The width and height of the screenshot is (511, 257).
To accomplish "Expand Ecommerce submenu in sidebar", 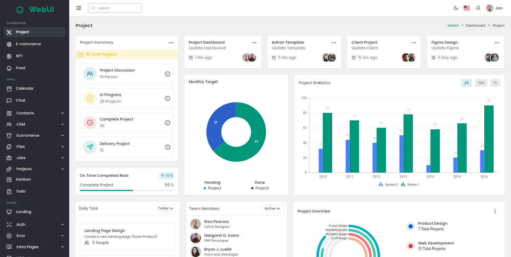I will [x=34, y=135].
